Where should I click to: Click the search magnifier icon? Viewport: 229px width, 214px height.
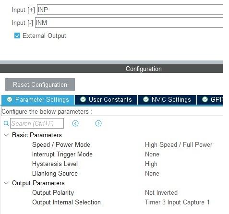click(x=6, y=123)
